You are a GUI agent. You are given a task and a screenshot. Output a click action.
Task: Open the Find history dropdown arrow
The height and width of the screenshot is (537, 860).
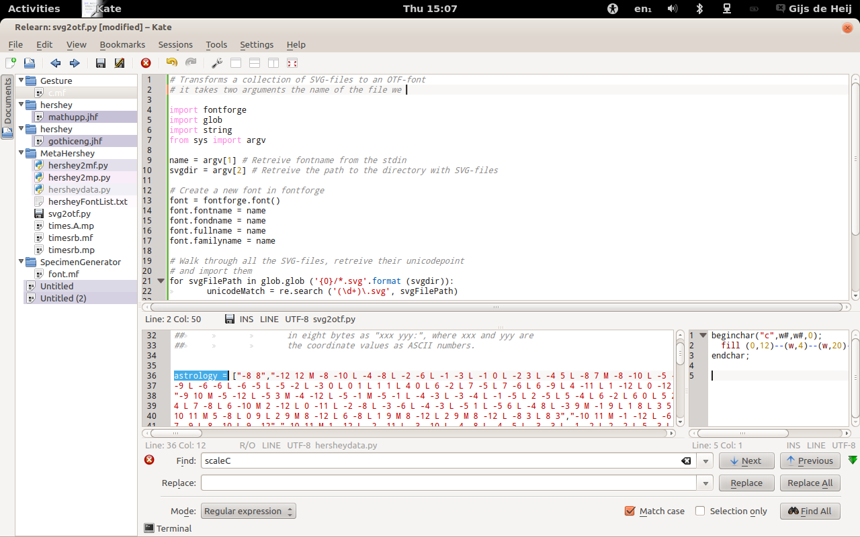click(x=705, y=461)
